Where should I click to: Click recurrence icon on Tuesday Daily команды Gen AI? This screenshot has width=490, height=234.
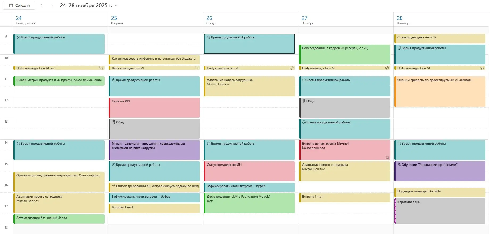coord(197,68)
